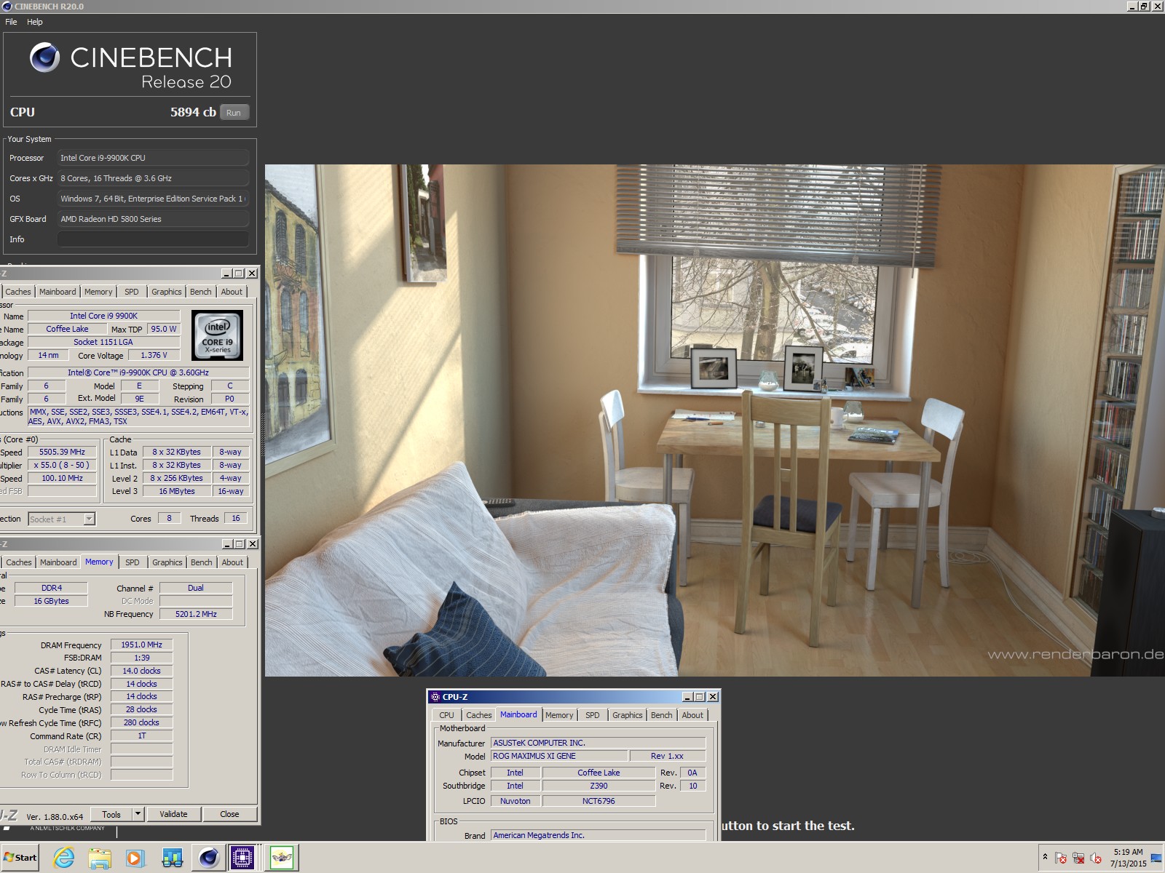Viewport: 1165px width, 873px height.
Task: Click the Core Voltage value 1.376 V
Action: click(154, 356)
